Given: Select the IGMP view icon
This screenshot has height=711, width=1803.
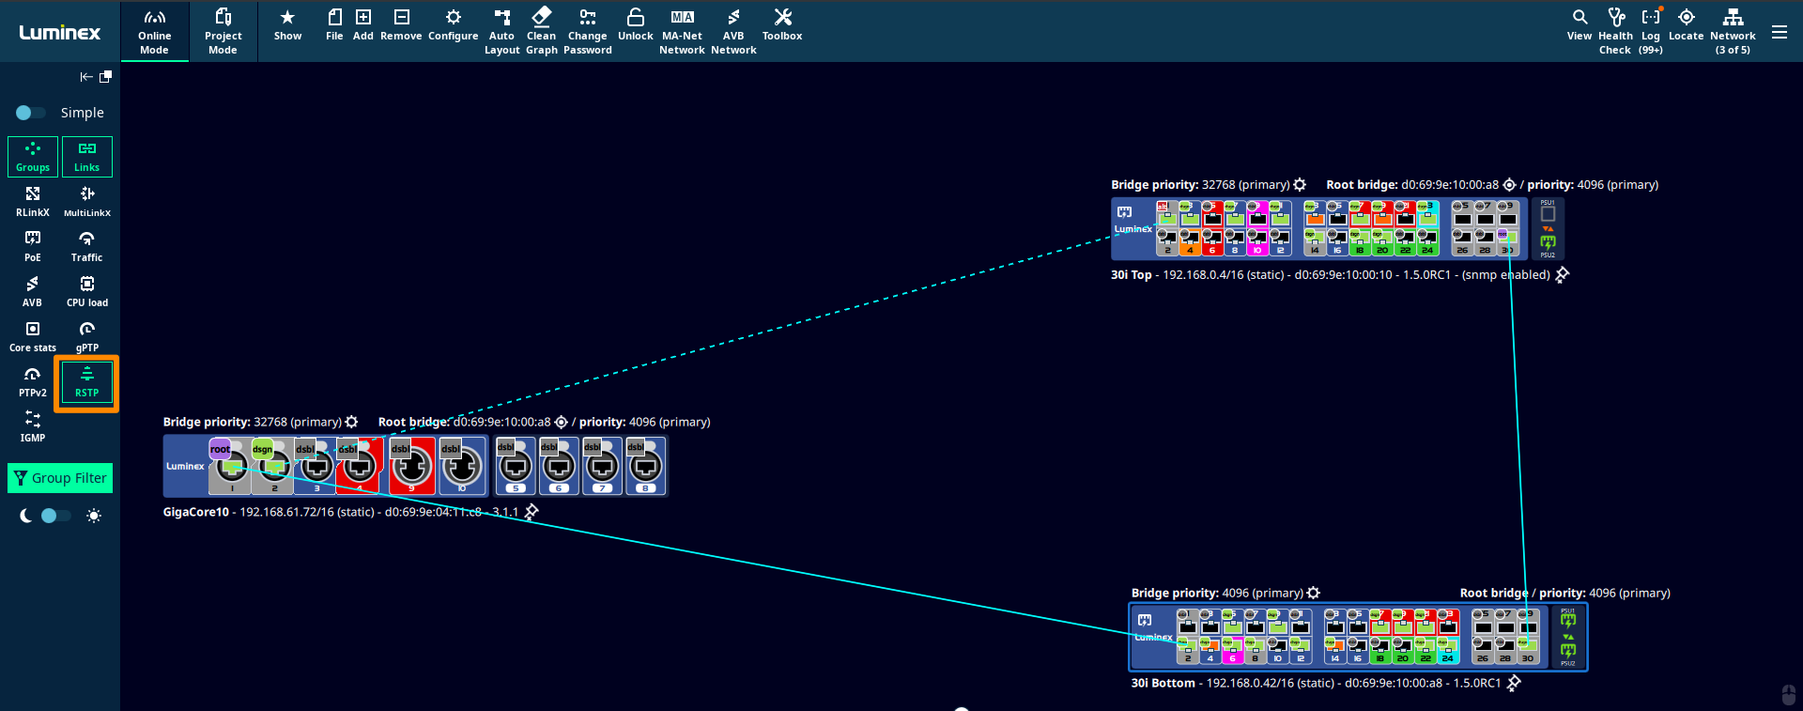Looking at the screenshot, I should coord(33,425).
